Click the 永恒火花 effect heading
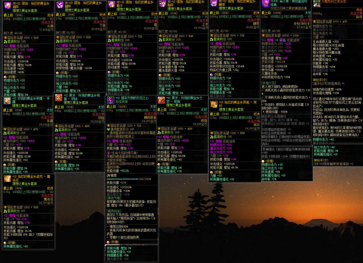 pyautogui.click(x=269, y=83)
